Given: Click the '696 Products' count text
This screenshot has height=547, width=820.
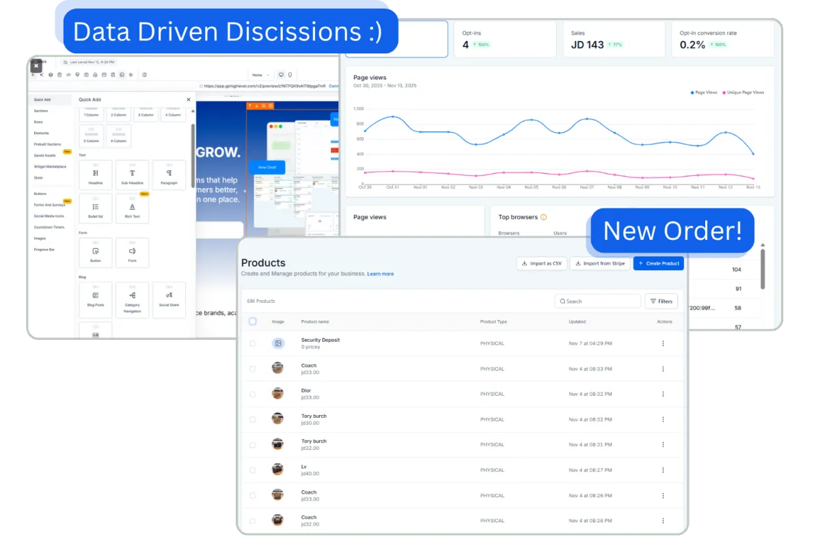Looking at the screenshot, I should (x=261, y=301).
